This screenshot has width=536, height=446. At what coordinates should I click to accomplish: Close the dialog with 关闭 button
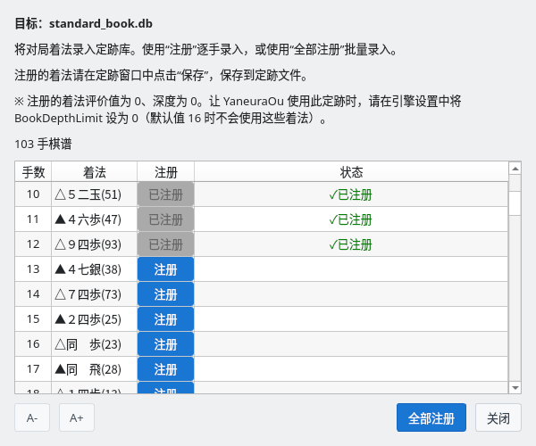498,417
